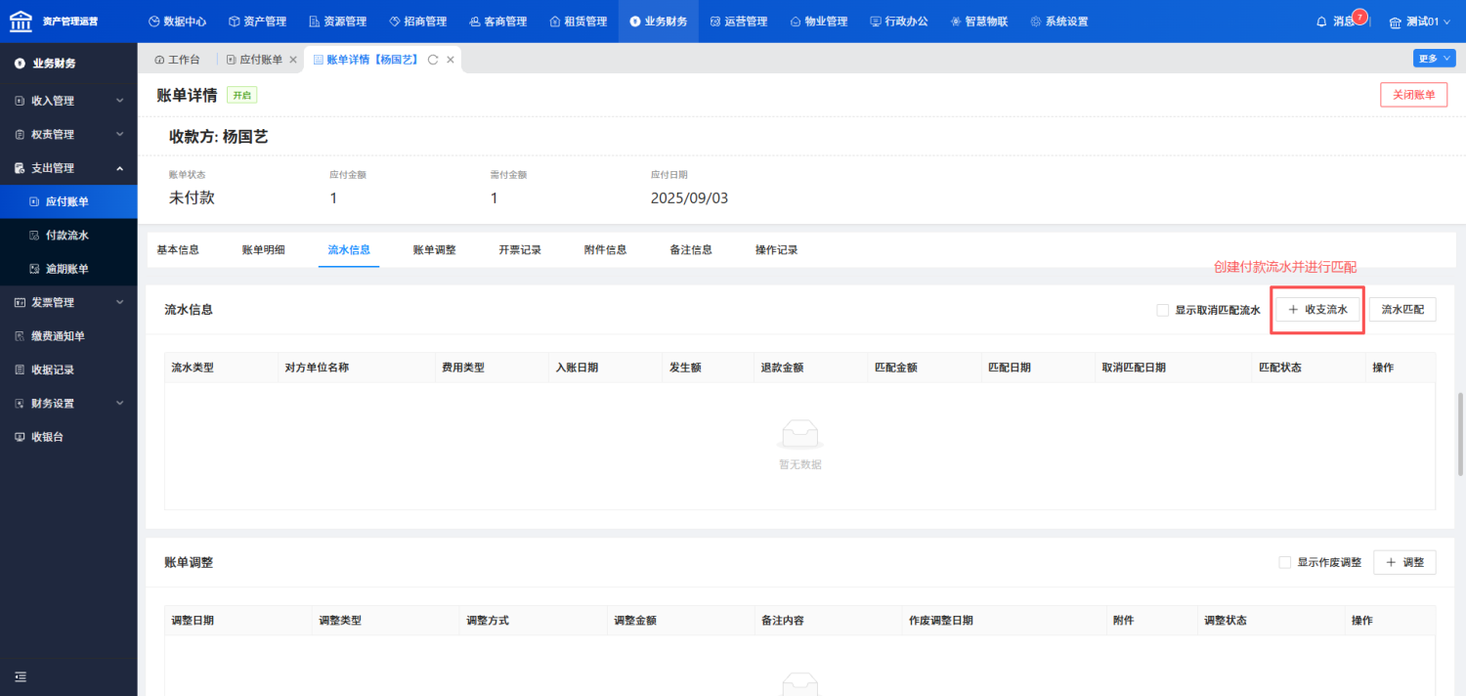Screen dimensions: 1466x696
Task: Open the 客商管理 top menu
Action: 497,22
